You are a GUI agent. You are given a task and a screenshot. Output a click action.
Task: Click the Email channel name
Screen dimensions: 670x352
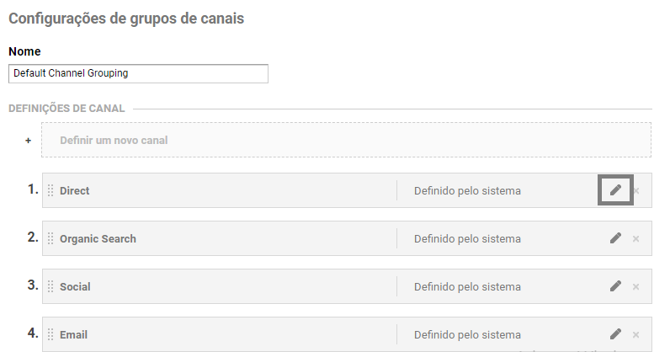pos(73,335)
